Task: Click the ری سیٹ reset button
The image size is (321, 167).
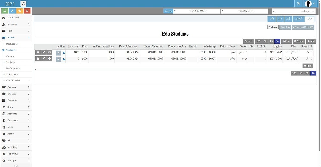Action: click(168, 11)
